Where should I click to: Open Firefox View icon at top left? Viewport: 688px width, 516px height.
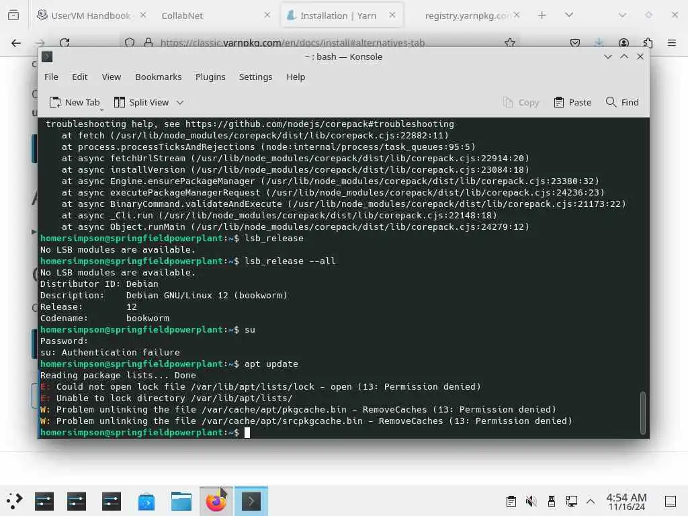click(13, 15)
